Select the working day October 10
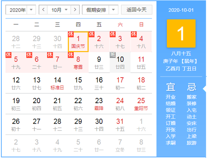207x158 pixels. click(x=120, y=62)
